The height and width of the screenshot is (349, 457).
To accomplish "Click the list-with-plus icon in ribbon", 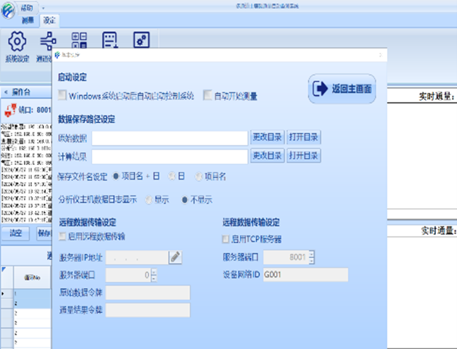I will [x=110, y=40].
